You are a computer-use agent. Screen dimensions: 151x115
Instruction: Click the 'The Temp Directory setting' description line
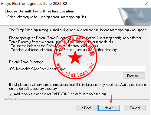click(x=78, y=30)
